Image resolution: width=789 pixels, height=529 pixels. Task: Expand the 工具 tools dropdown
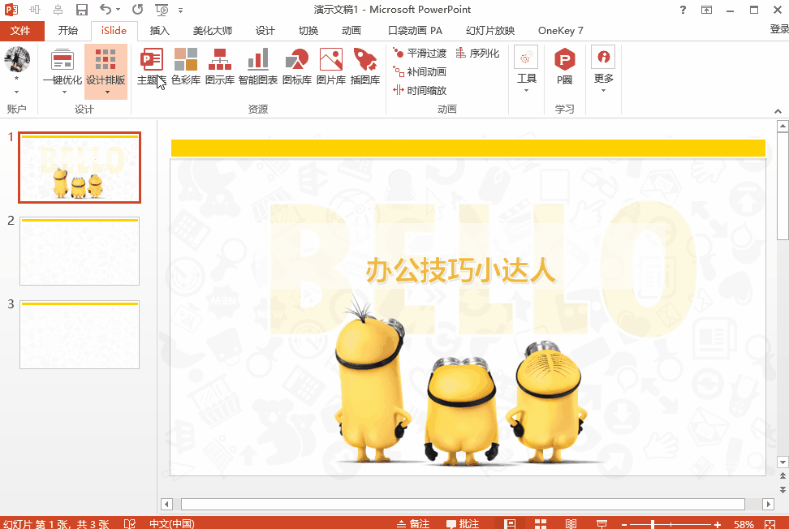[x=527, y=90]
